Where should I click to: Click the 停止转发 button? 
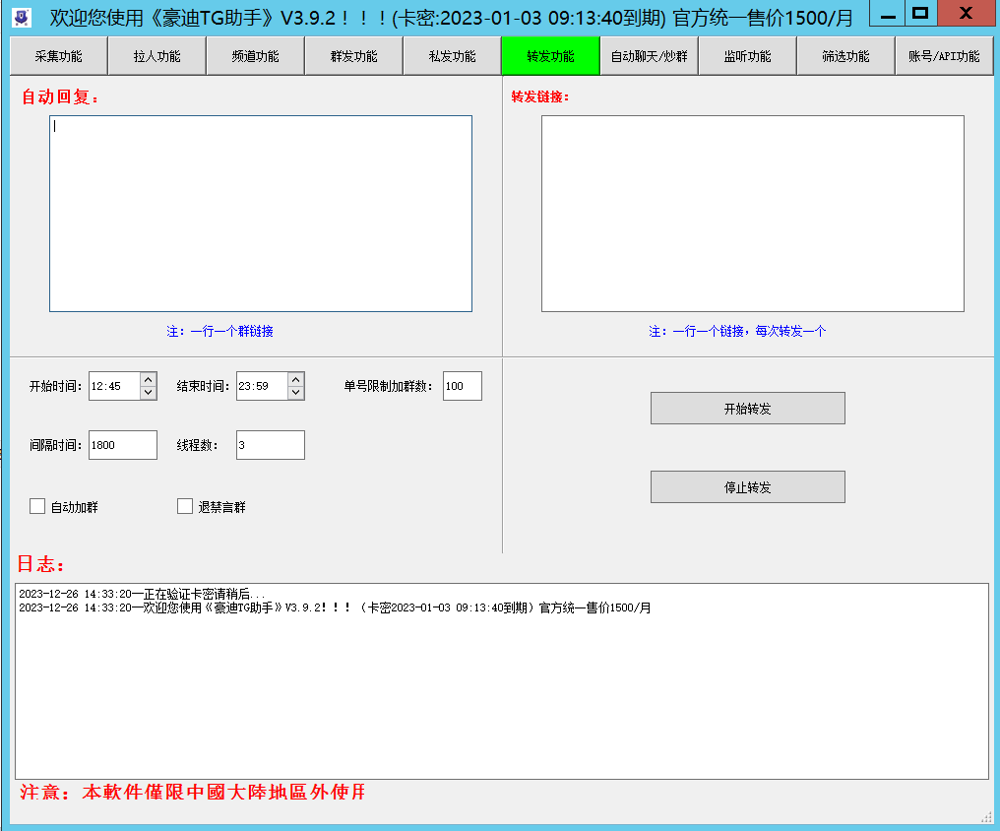click(x=747, y=487)
